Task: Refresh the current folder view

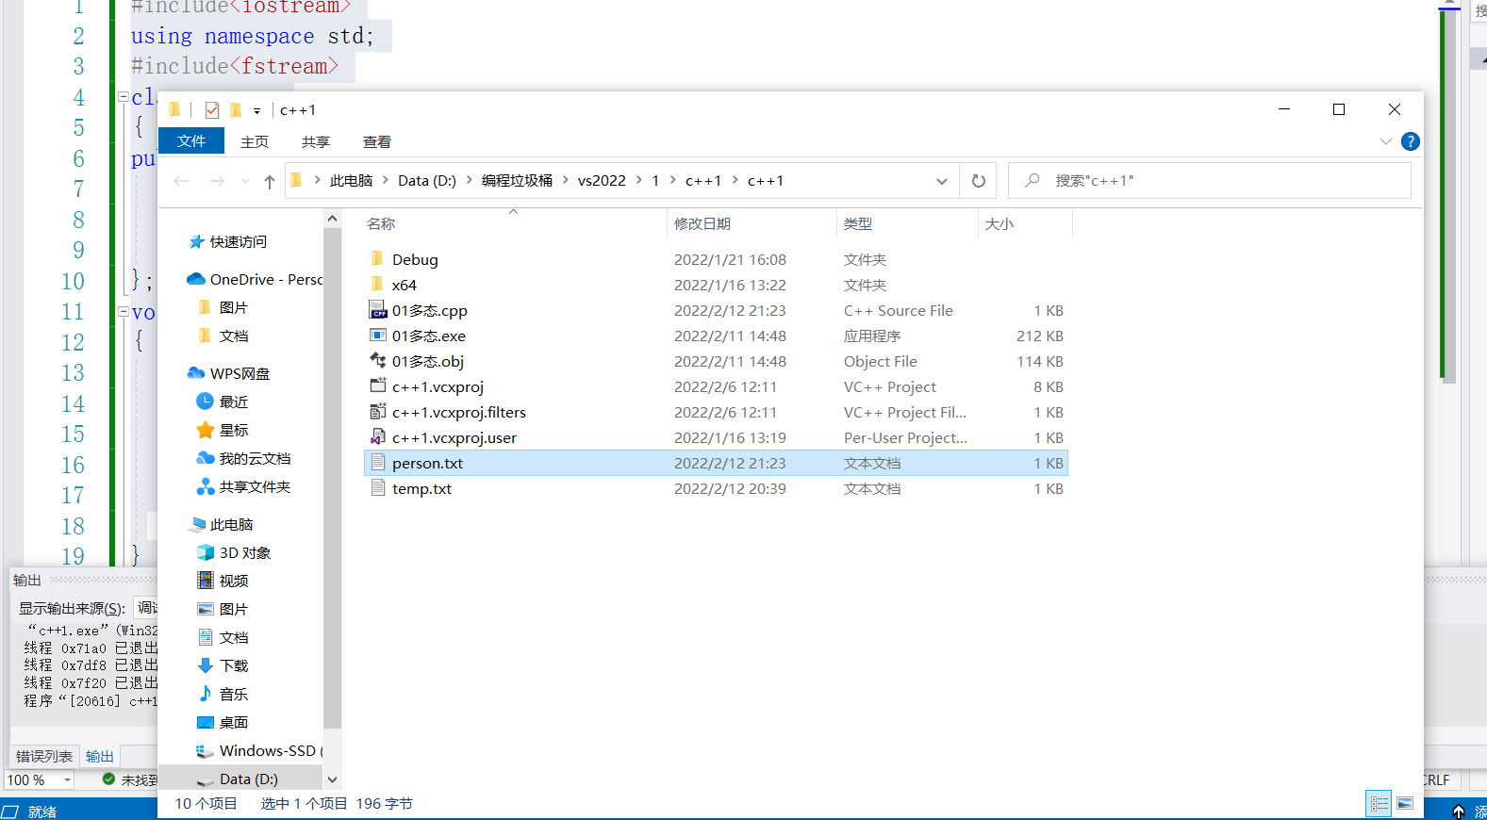Action: 979,181
